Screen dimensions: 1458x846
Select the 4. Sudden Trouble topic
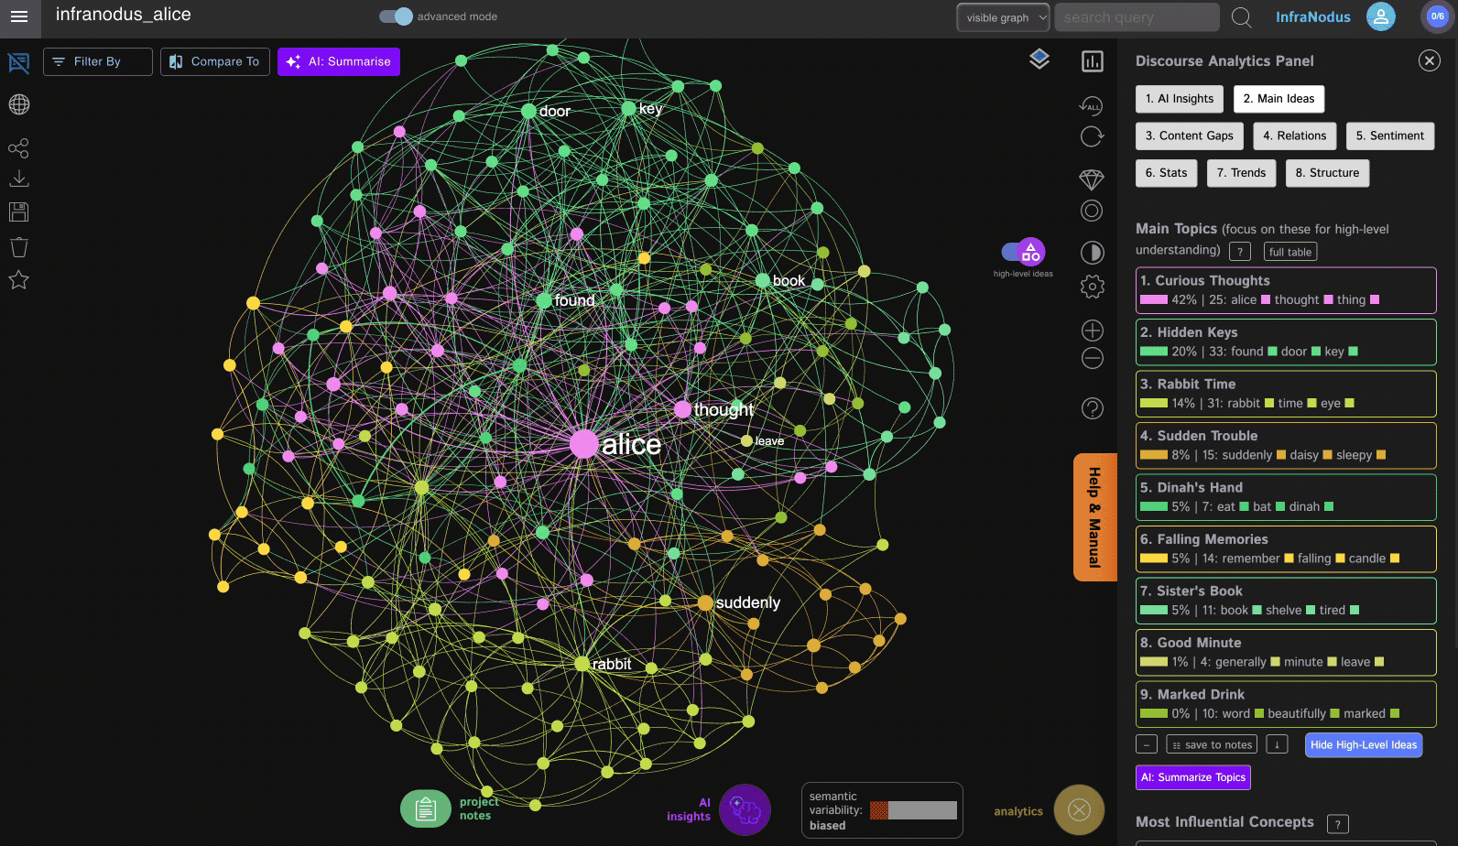coord(1286,445)
